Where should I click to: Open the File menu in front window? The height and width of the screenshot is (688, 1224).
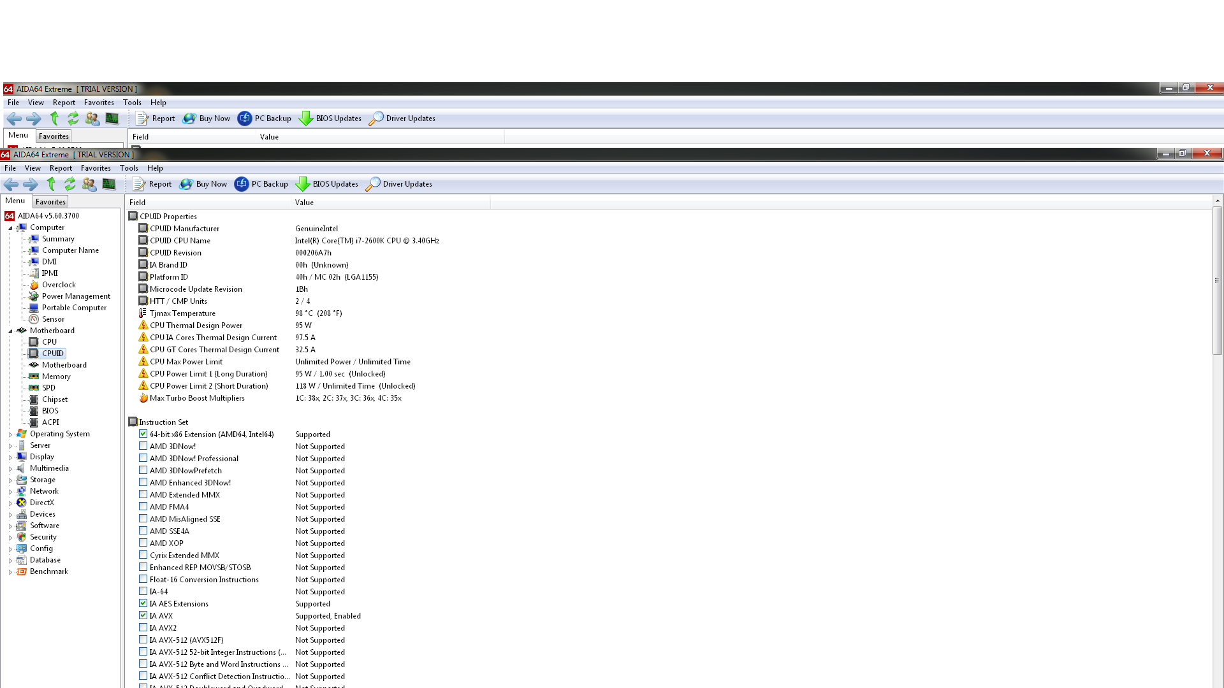(x=10, y=168)
